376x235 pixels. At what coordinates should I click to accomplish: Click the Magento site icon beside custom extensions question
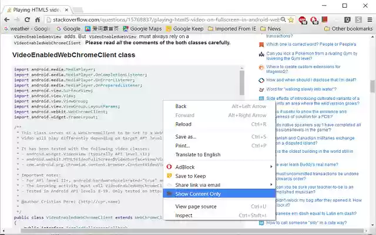(x=261, y=68)
